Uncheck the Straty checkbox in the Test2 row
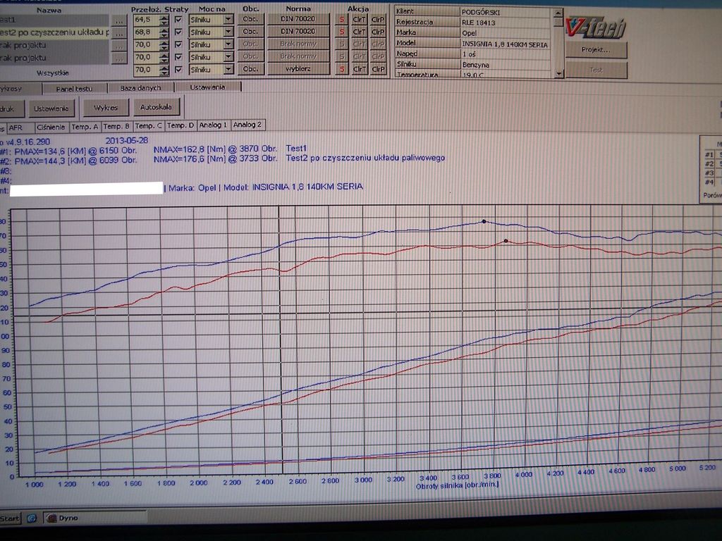Screen dimensions: 722x541 (178, 32)
